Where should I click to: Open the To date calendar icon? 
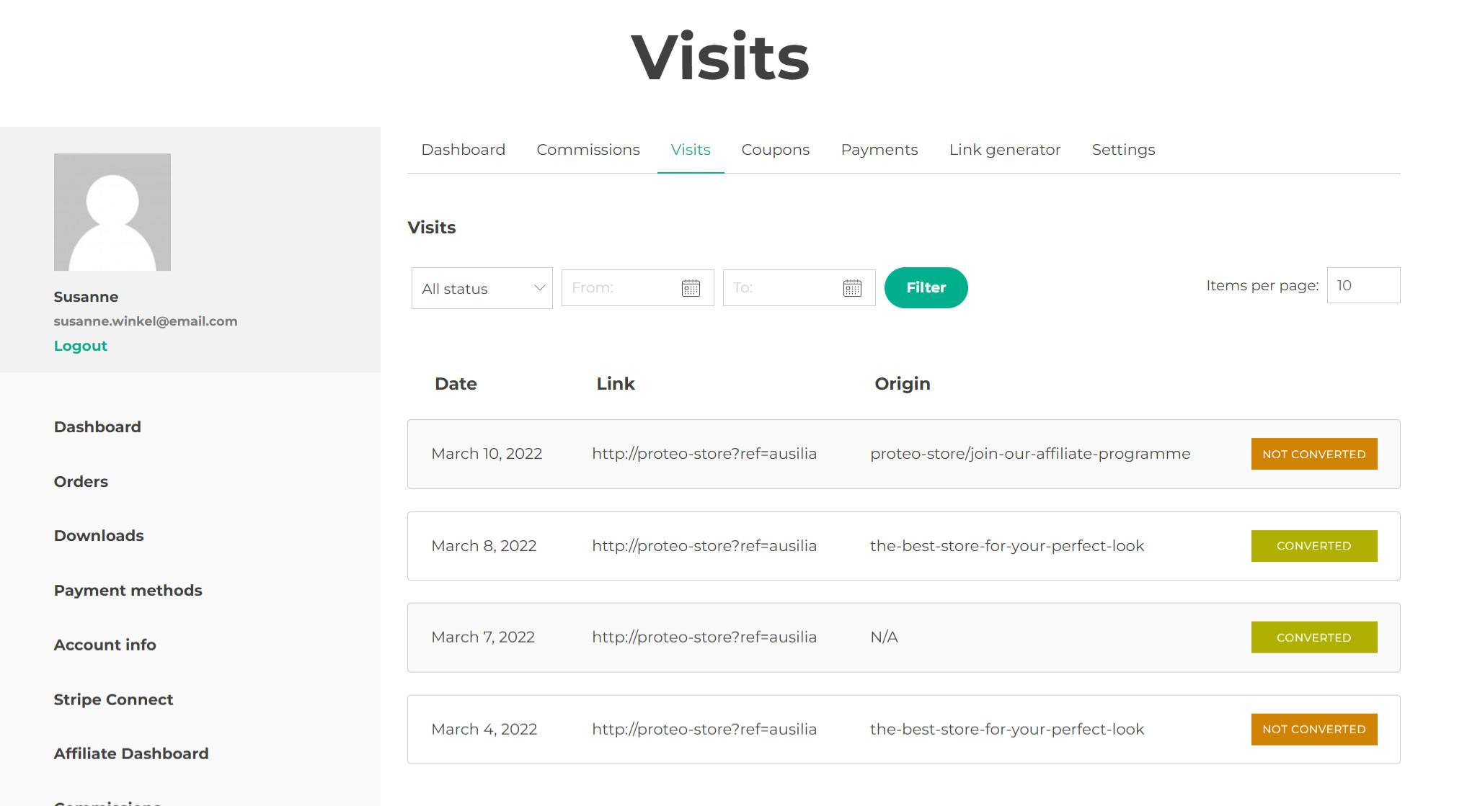coord(852,288)
